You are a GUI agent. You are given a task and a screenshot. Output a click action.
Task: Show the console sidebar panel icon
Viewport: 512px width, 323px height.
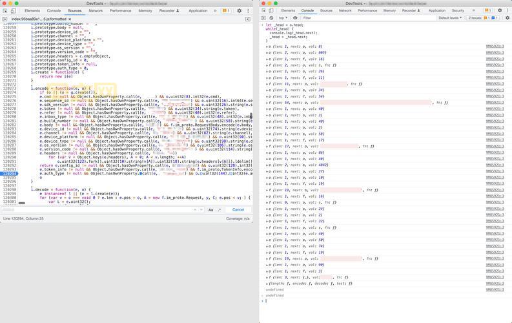[x=263, y=18]
